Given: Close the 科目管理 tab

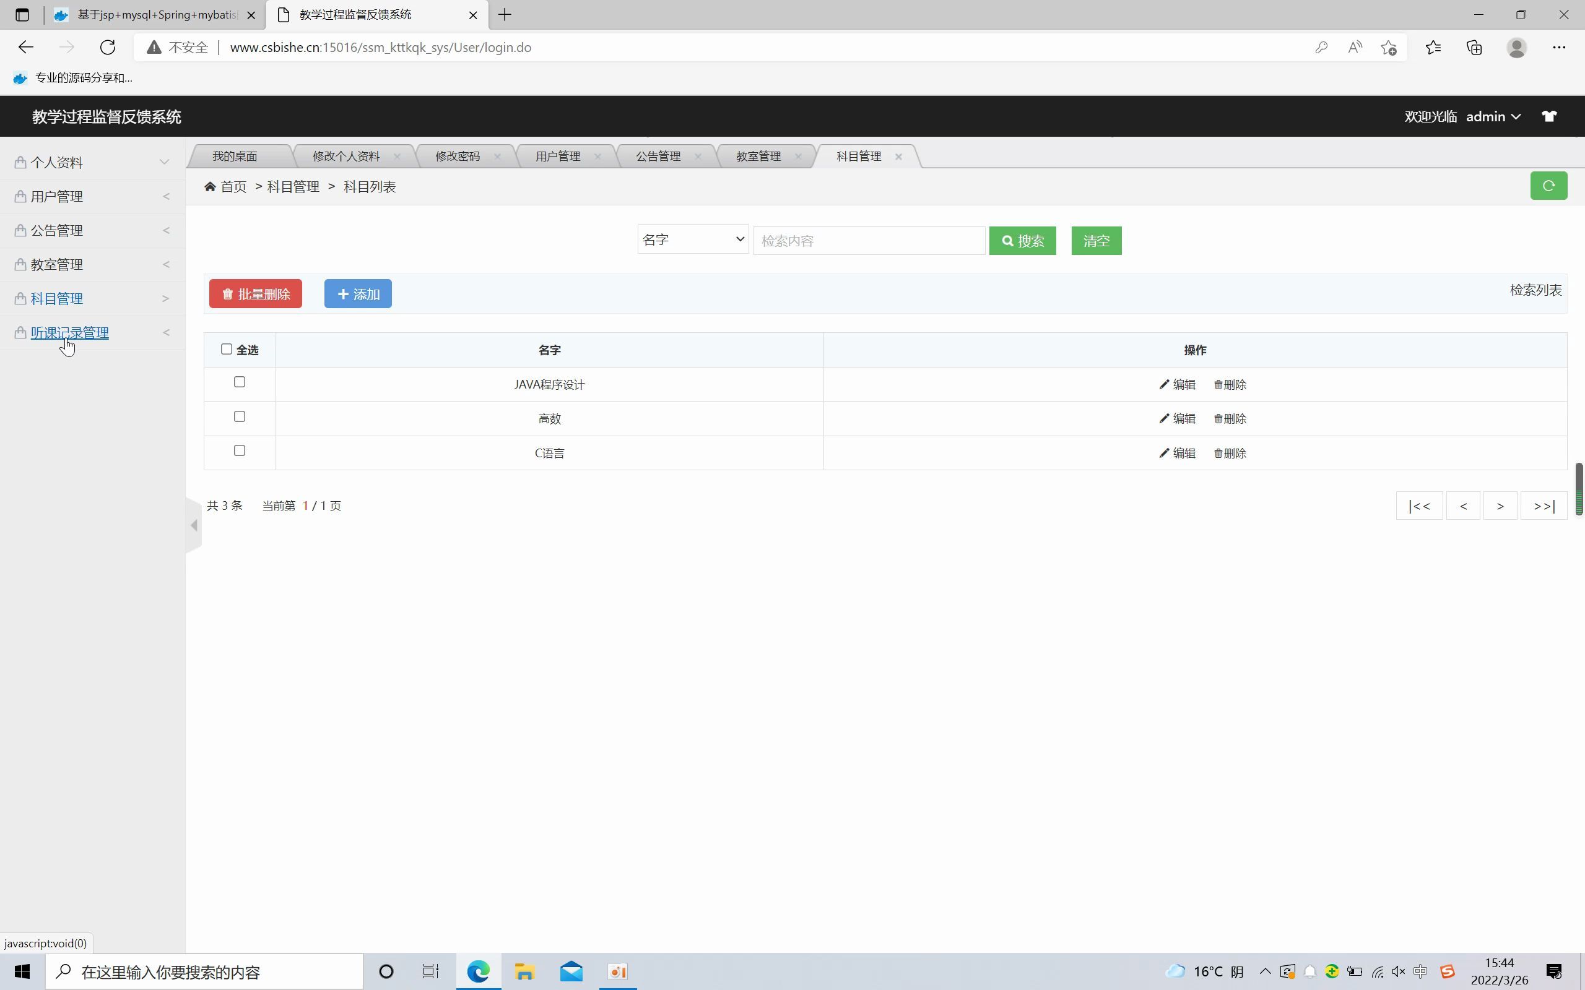Looking at the screenshot, I should click(x=898, y=157).
